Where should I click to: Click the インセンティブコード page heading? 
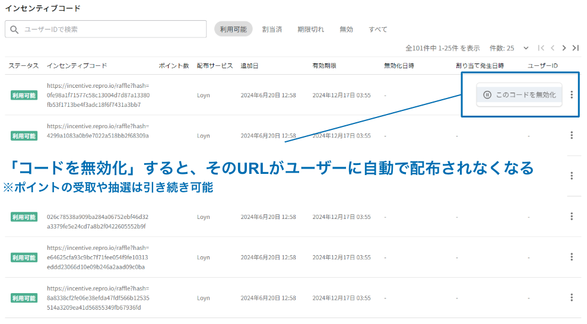pyautogui.click(x=43, y=8)
